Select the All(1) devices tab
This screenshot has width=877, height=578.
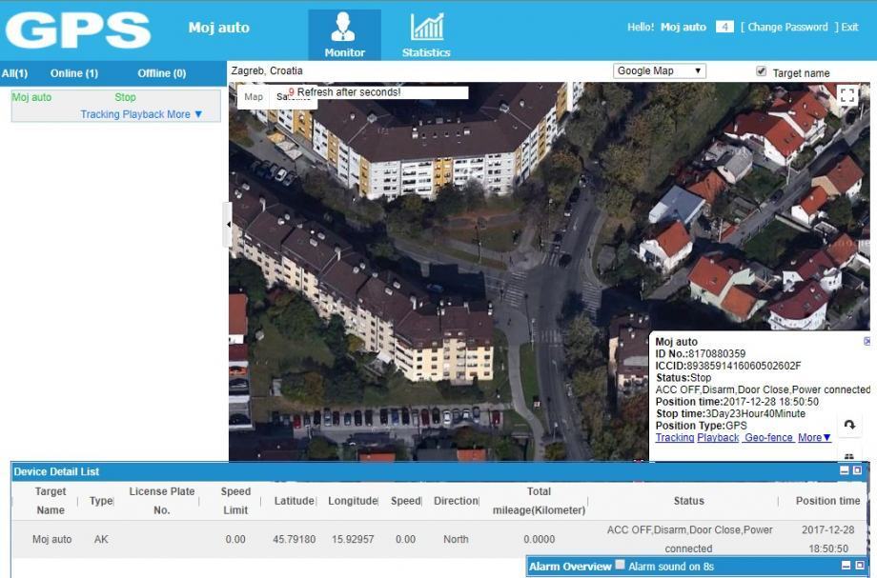[x=14, y=73]
